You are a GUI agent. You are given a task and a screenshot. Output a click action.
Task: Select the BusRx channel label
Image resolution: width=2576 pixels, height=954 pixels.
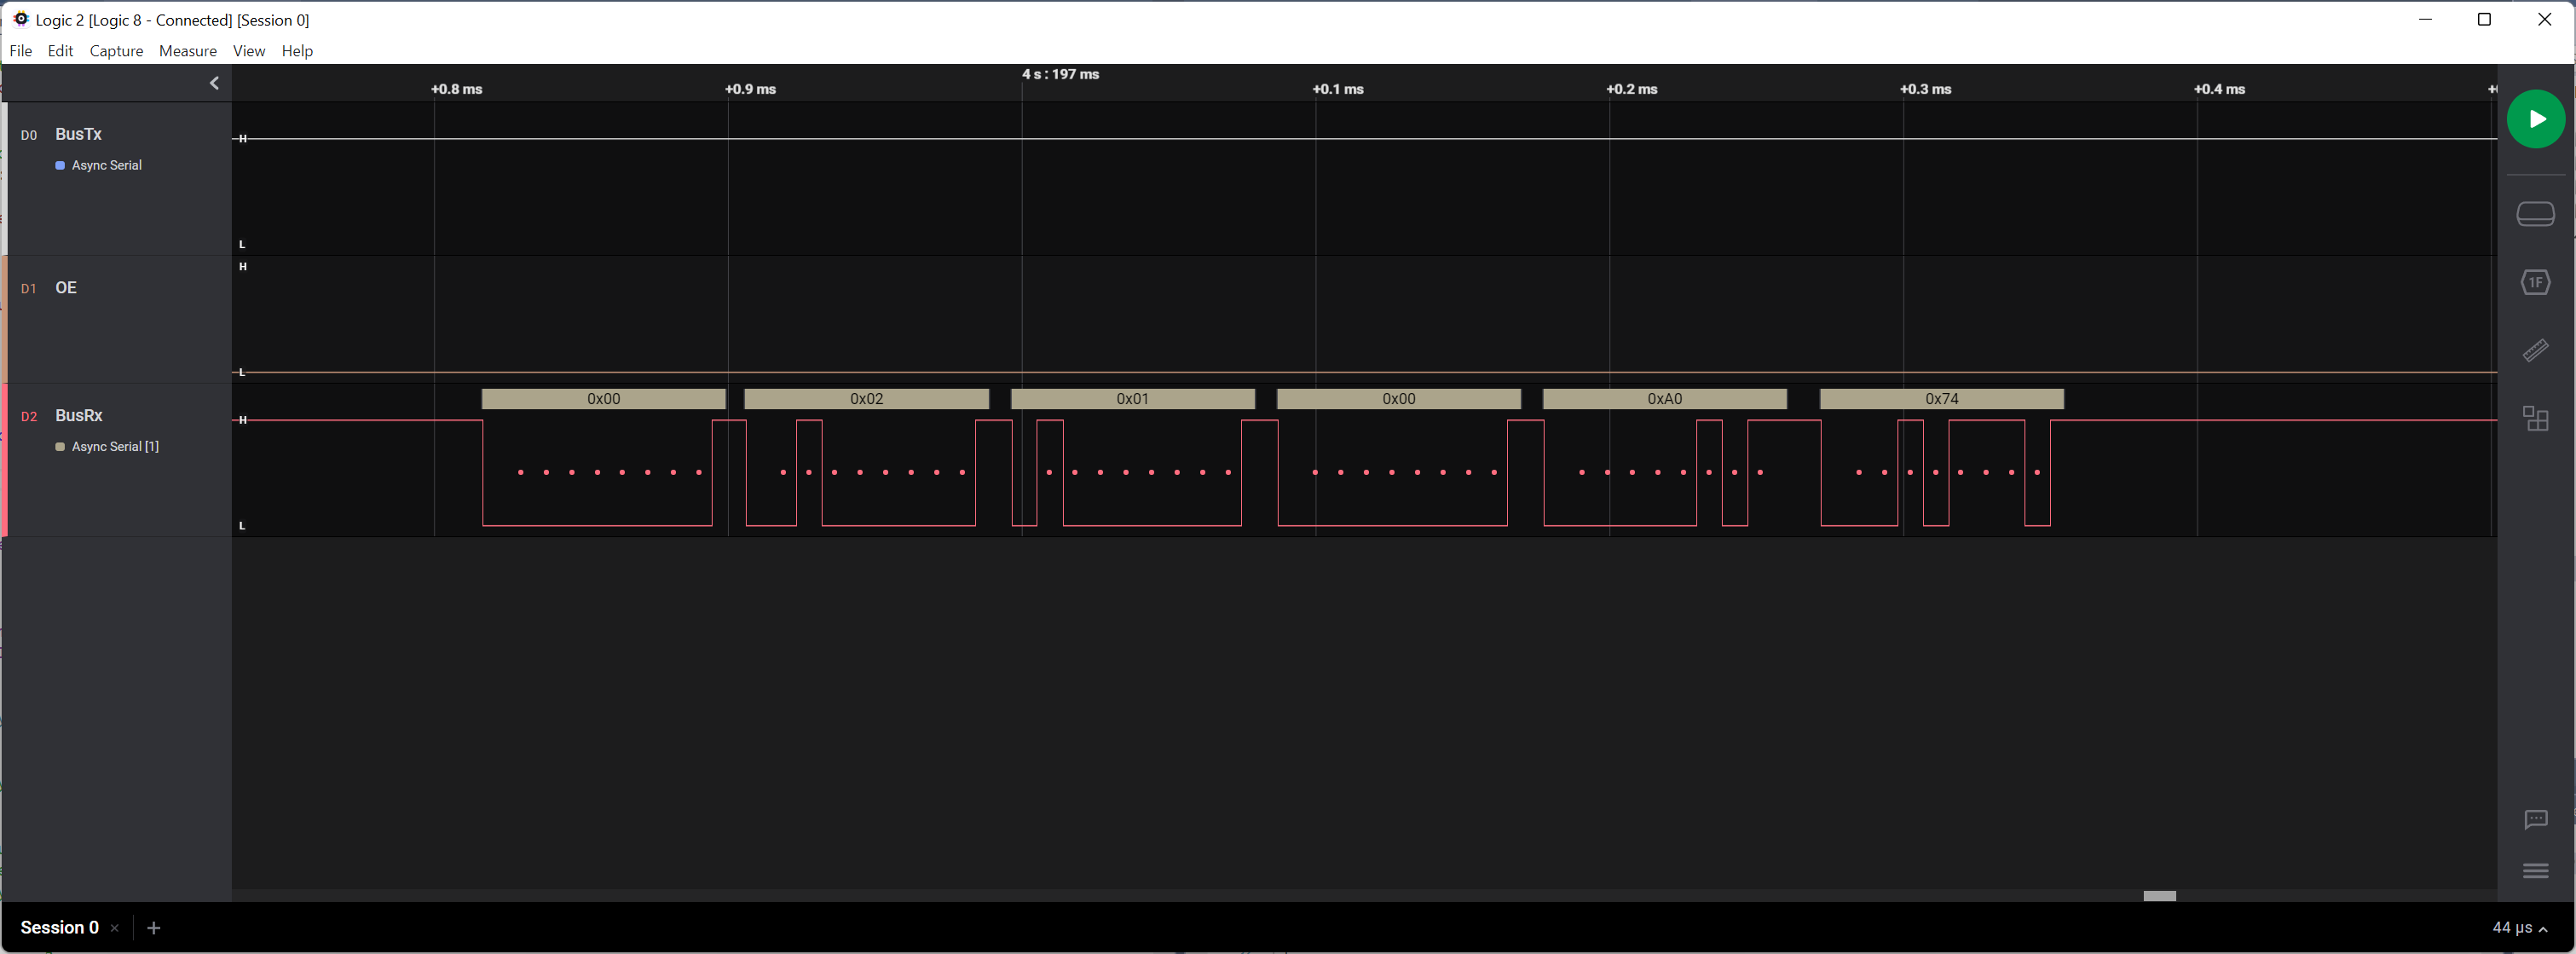point(78,415)
